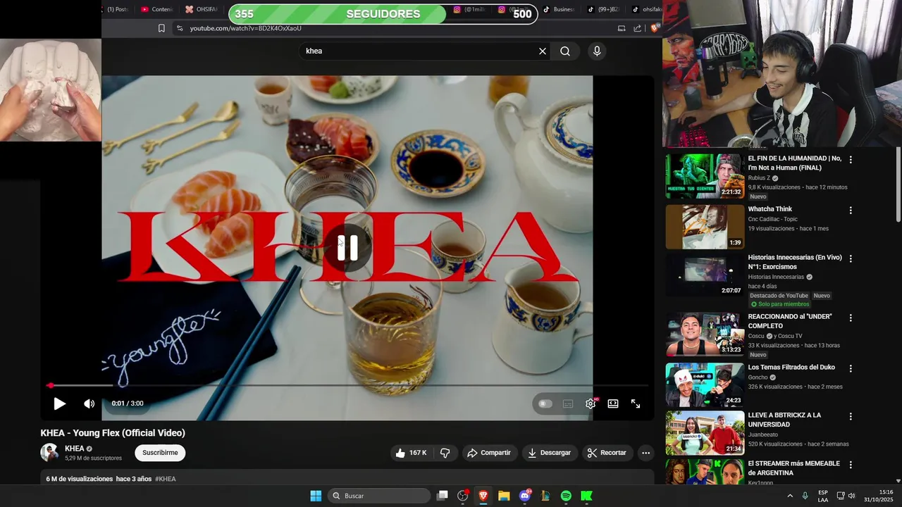Click the #KHEA hashtag link
Viewport: 902px width, 507px height.
(x=165, y=479)
